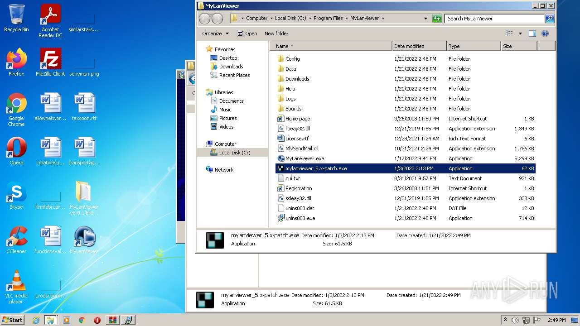
Task: Select the Logs folder
Action: pos(286,99)
